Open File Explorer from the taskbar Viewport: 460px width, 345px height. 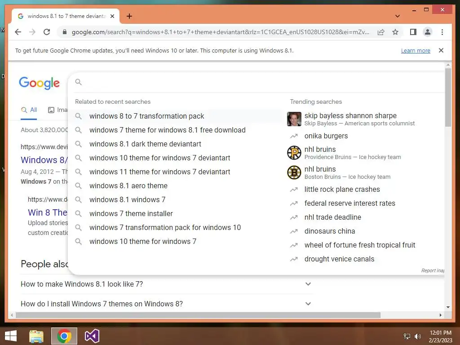tap(36, 336)
